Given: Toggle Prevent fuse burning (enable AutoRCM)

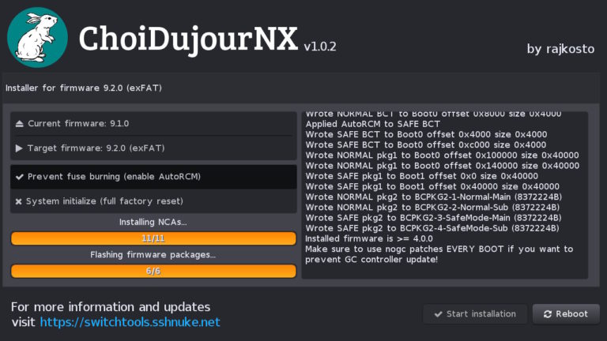Looking at the screenshot, I should pyautogui.click(x=153, y=177).
